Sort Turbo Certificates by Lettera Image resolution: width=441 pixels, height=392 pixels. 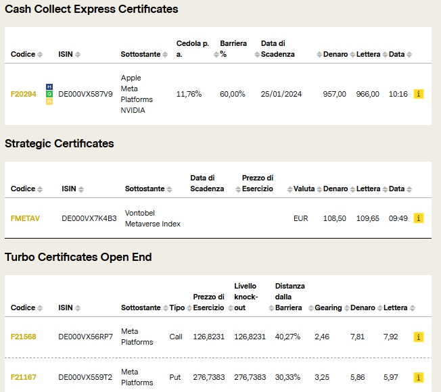[x=413, y=308]
